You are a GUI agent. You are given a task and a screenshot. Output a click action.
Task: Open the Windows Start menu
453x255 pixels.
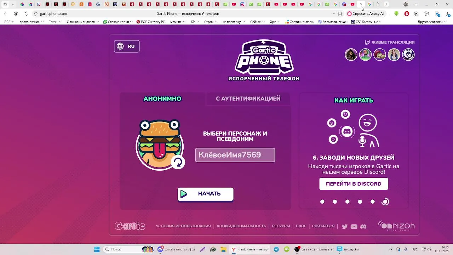coord(97,249)
